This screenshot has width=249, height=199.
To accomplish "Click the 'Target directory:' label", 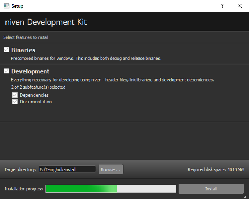I will pos(20,169).
